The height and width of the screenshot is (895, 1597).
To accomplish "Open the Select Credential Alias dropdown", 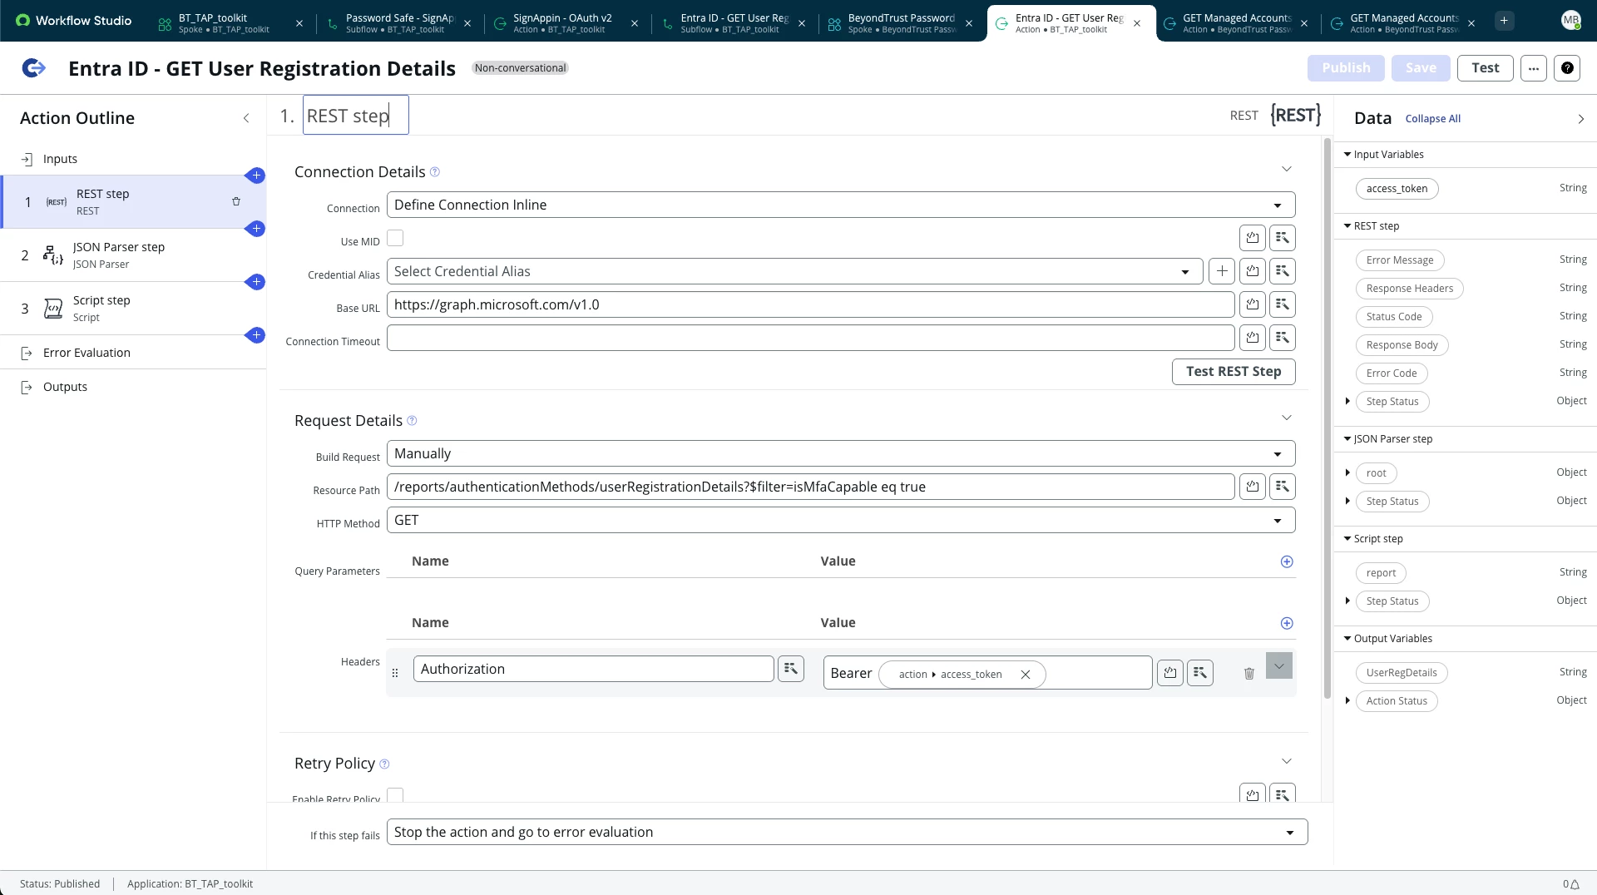I will 794,271.
